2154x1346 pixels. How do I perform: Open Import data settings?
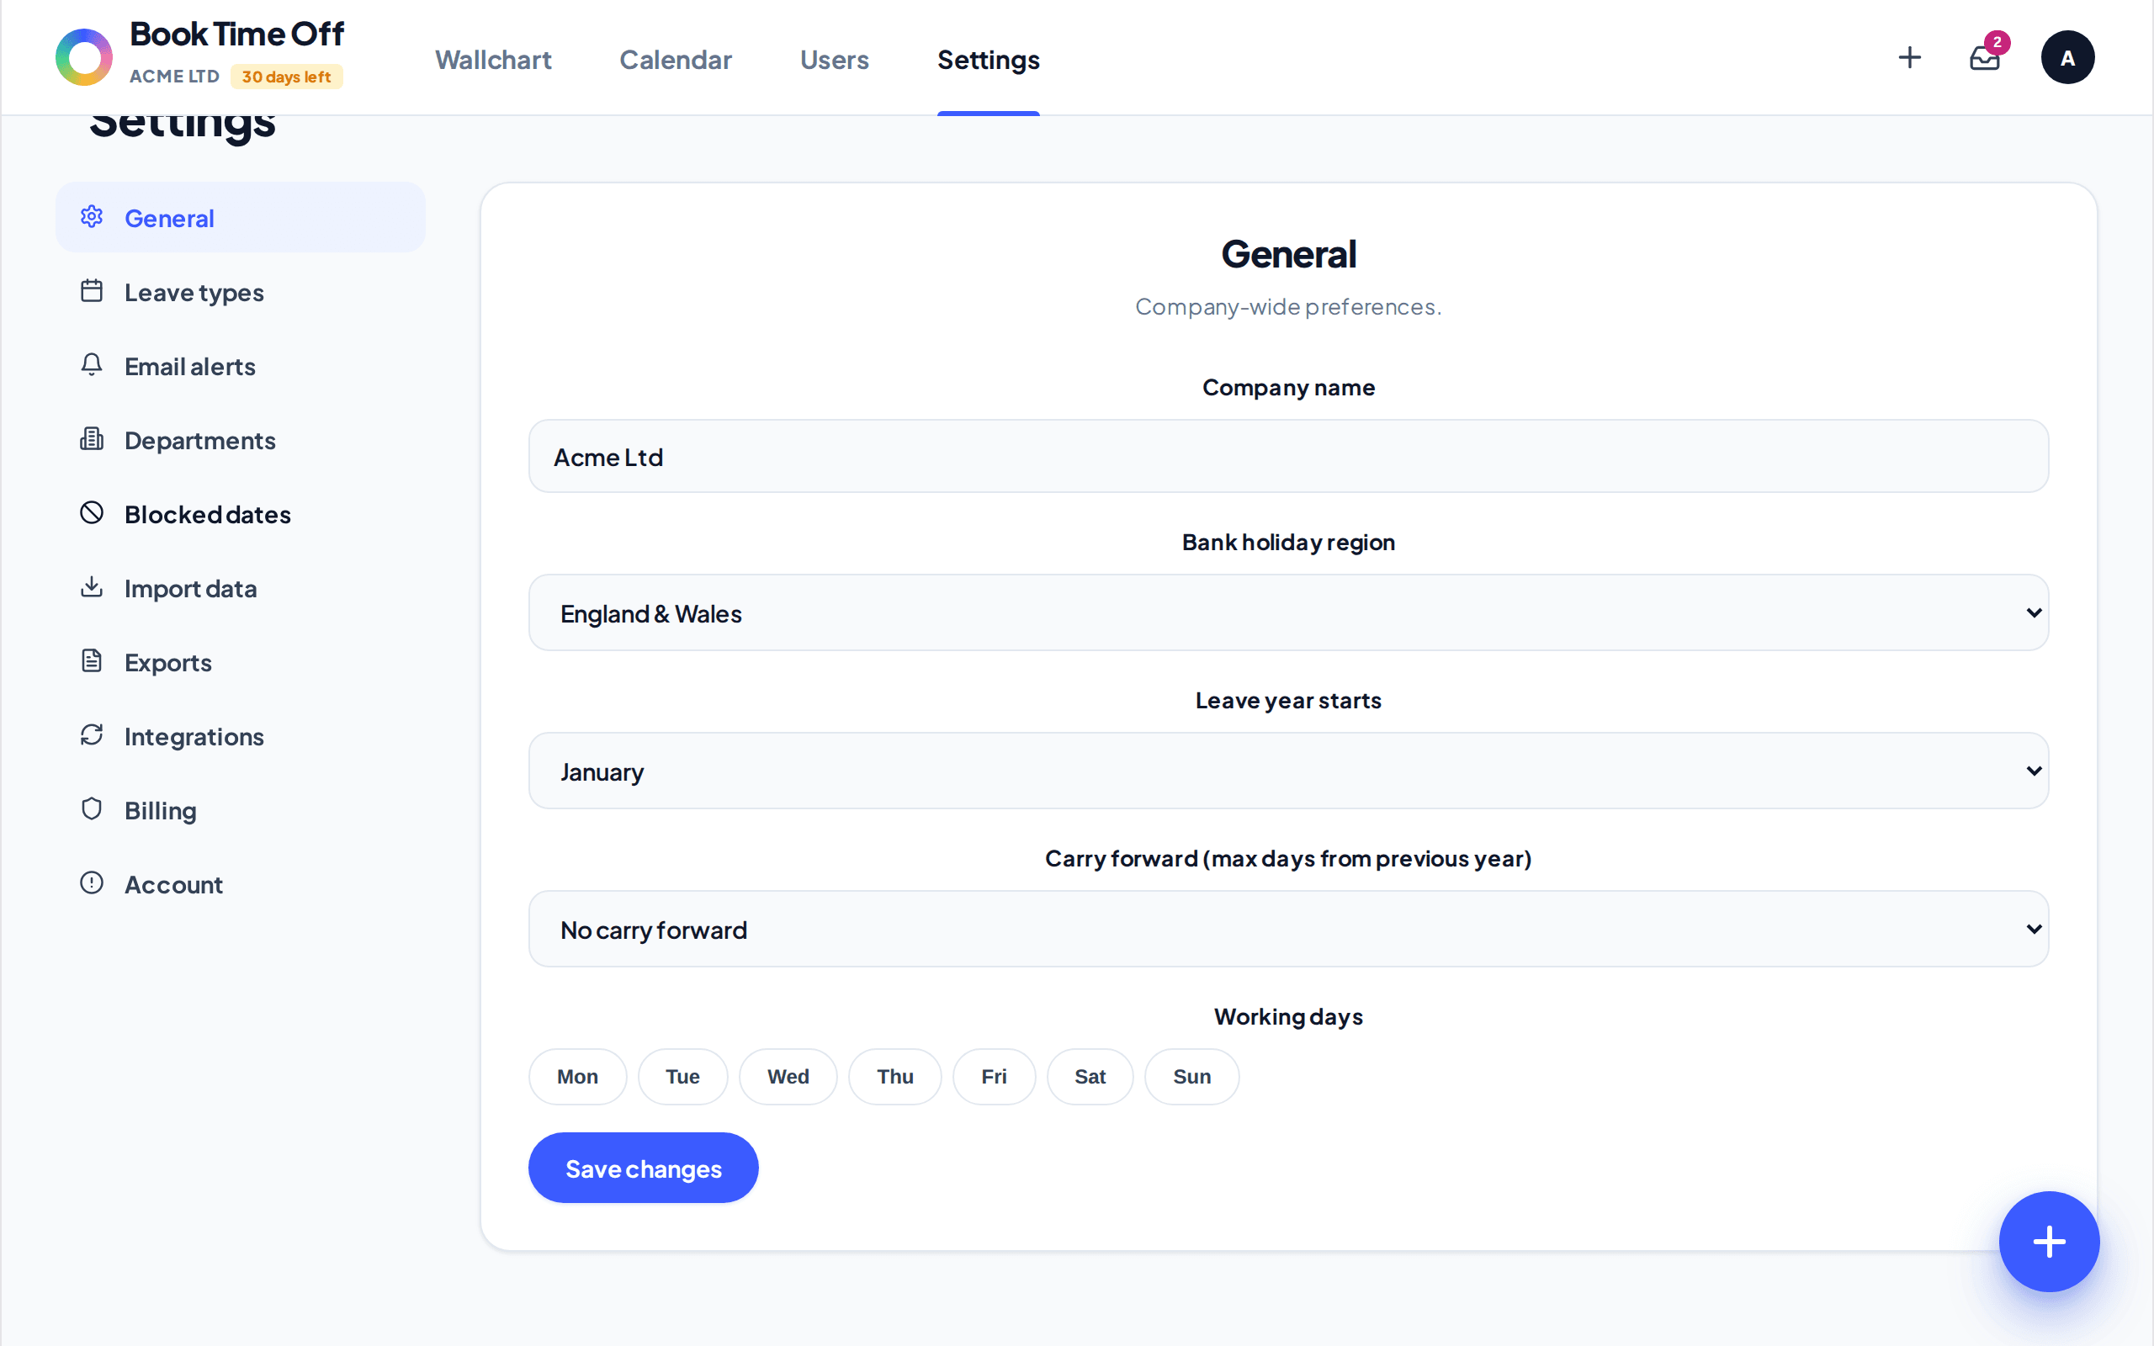241,587
